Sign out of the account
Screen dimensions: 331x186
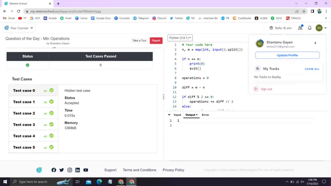pos(263,89)
